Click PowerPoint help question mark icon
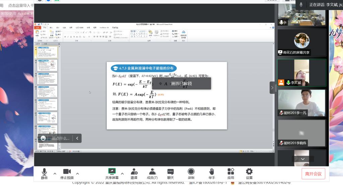The height and width of the screenshot is (186, 343). pyautogui.click(x=273, y=27)
